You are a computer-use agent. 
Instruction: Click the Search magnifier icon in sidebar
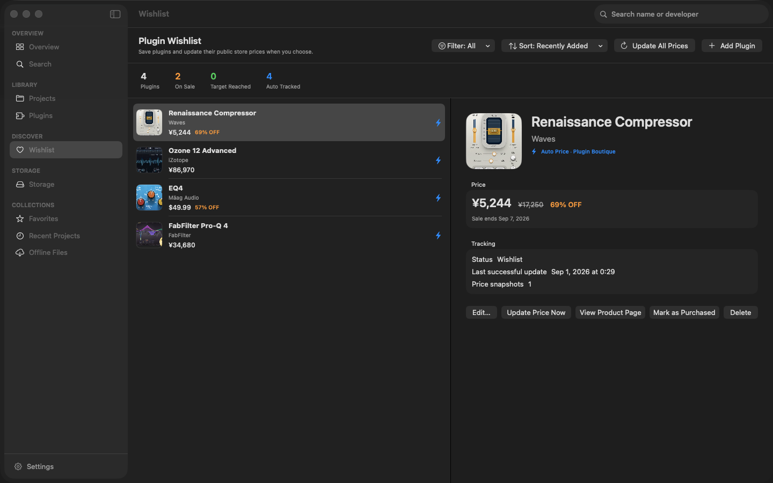point(20,64)
